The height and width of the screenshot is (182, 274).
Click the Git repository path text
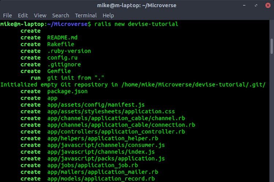pos(194,84)
